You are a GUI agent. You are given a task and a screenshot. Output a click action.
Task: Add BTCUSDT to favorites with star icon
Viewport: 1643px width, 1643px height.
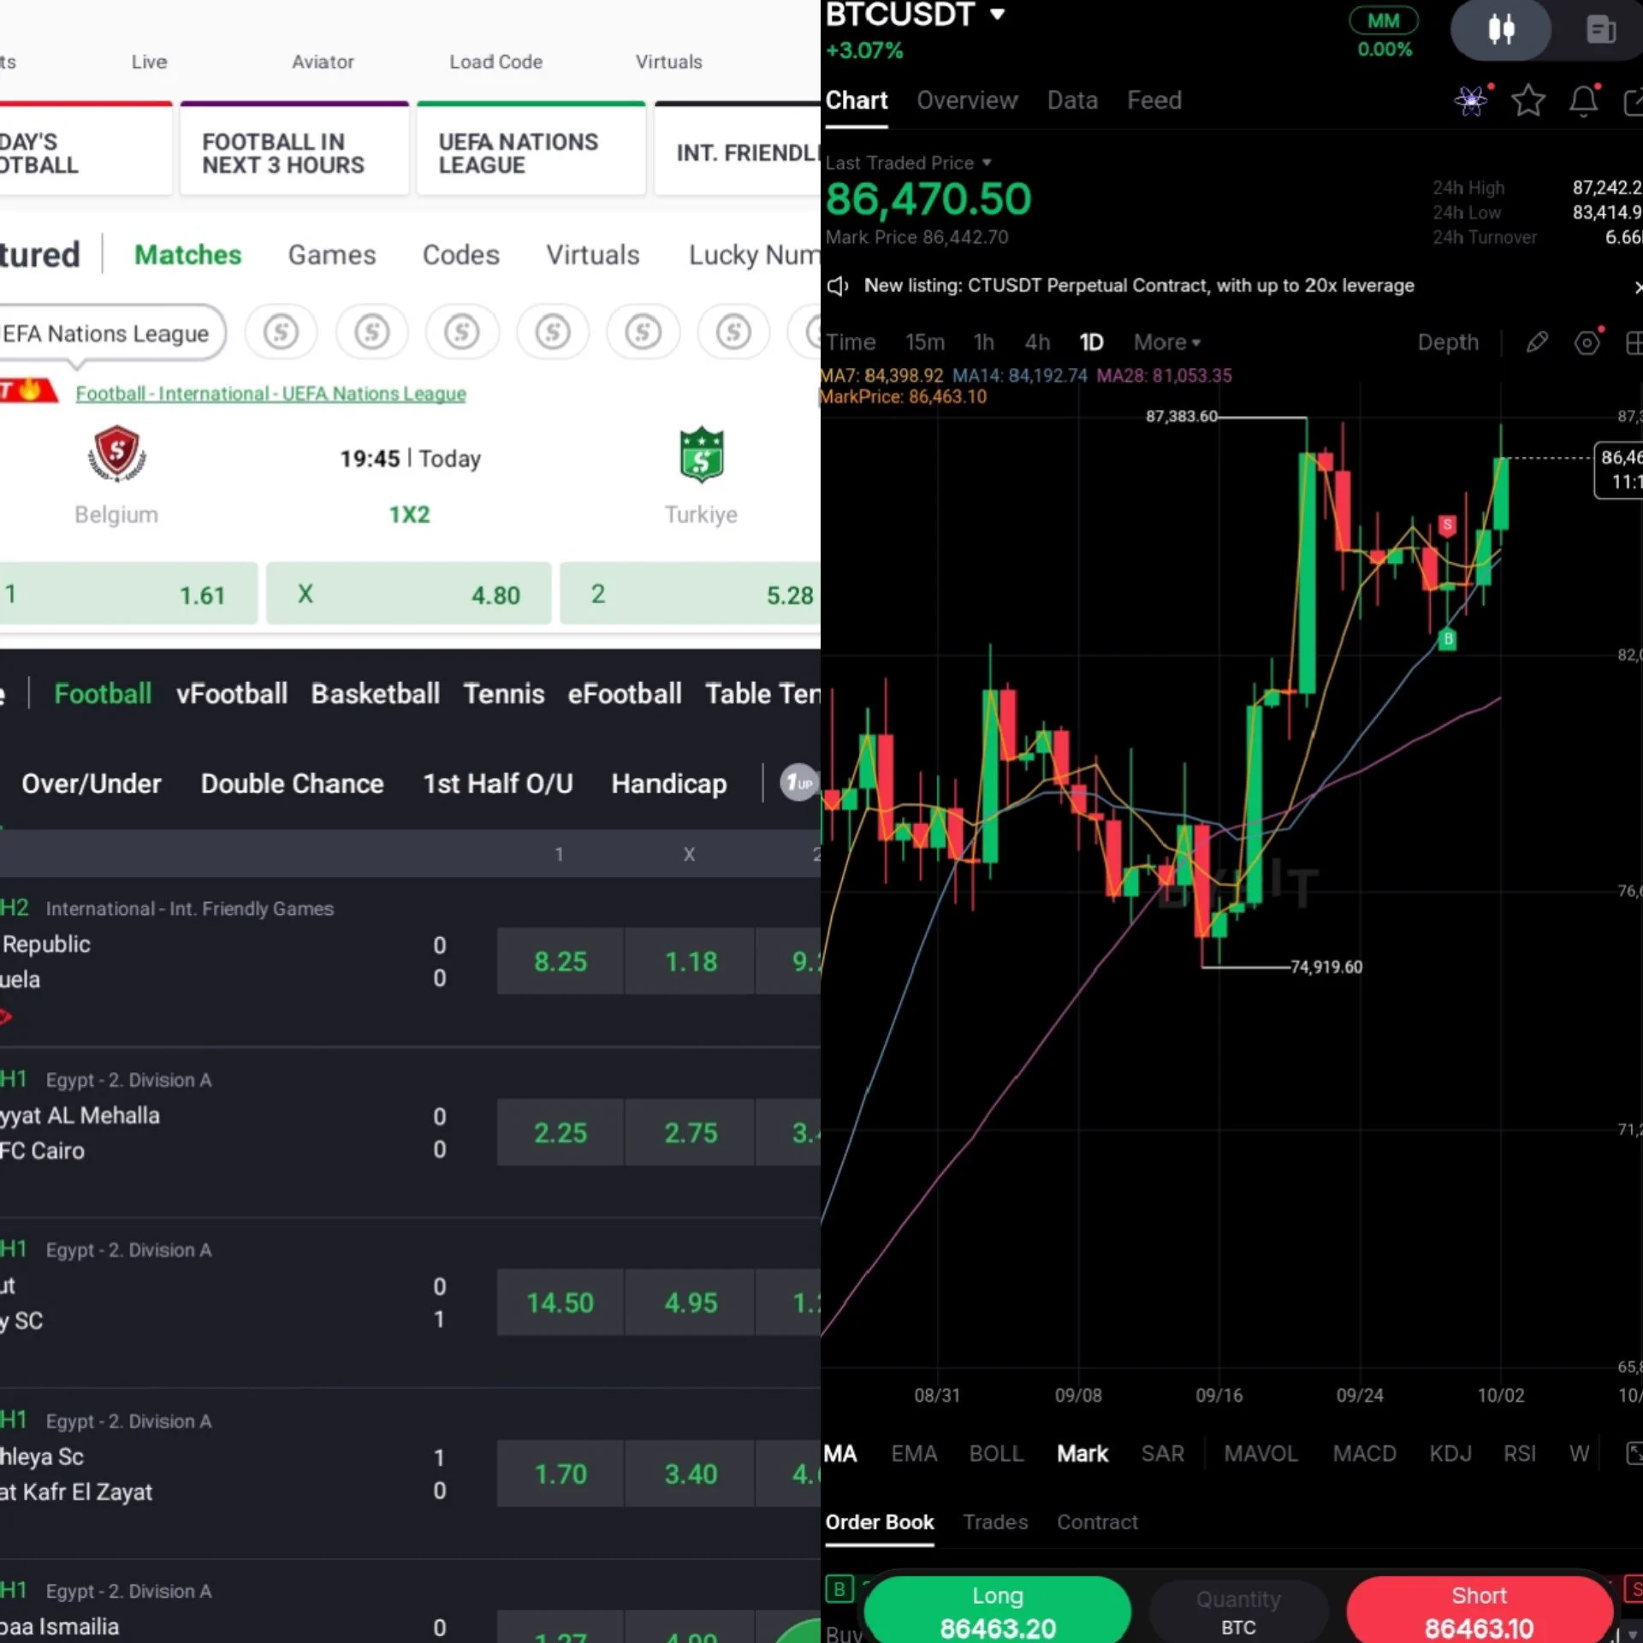coord(1528,101)
